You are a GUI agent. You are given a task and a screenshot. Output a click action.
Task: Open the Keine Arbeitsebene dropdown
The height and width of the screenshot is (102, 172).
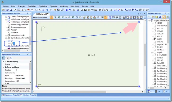coord(41,18)
